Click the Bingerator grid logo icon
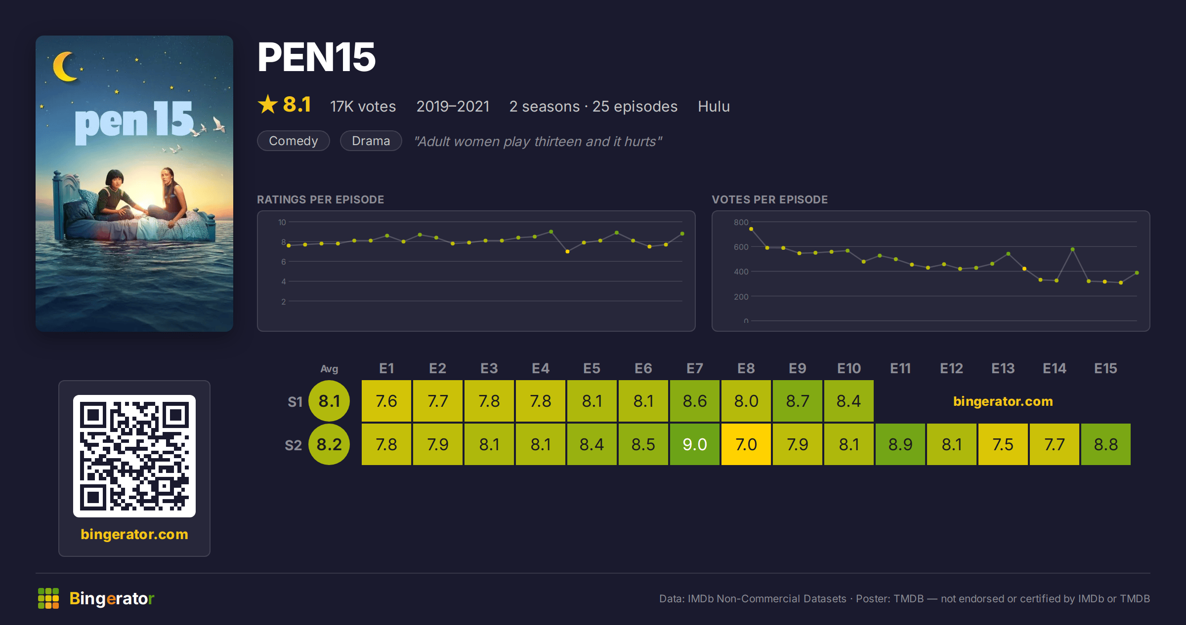This screenshot has height=625, width=1186. [48, 598]
